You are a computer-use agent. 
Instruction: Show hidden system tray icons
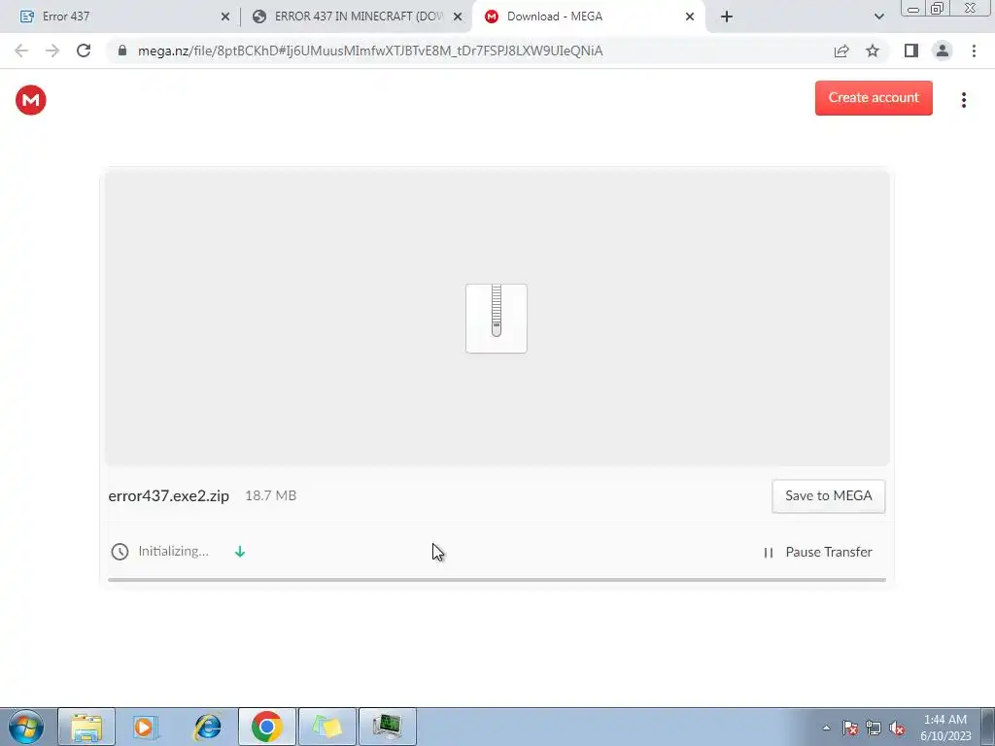coord(826,728)
